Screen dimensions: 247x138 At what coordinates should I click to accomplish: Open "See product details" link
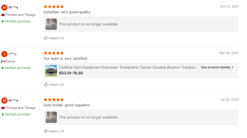click(x=216, y=67)
